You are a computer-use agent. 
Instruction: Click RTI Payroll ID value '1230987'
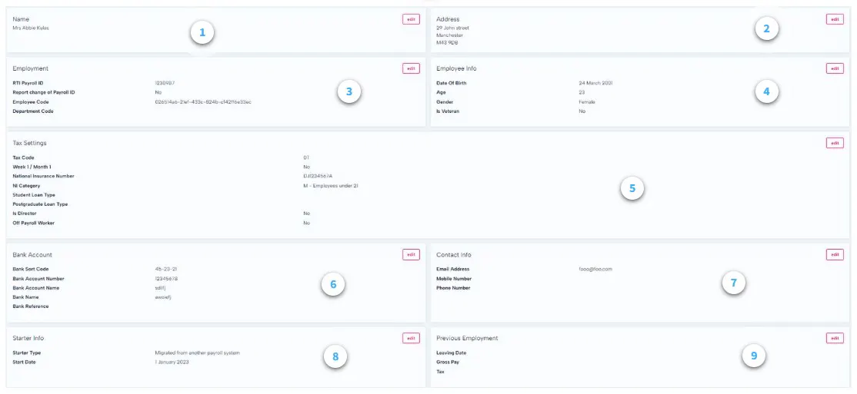(x=165, y=83)
